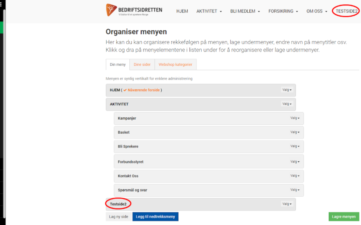Switch to the Webshop kategorier tab
The width and height of the screenshot is (361, 225).
[x=175, y=65]
